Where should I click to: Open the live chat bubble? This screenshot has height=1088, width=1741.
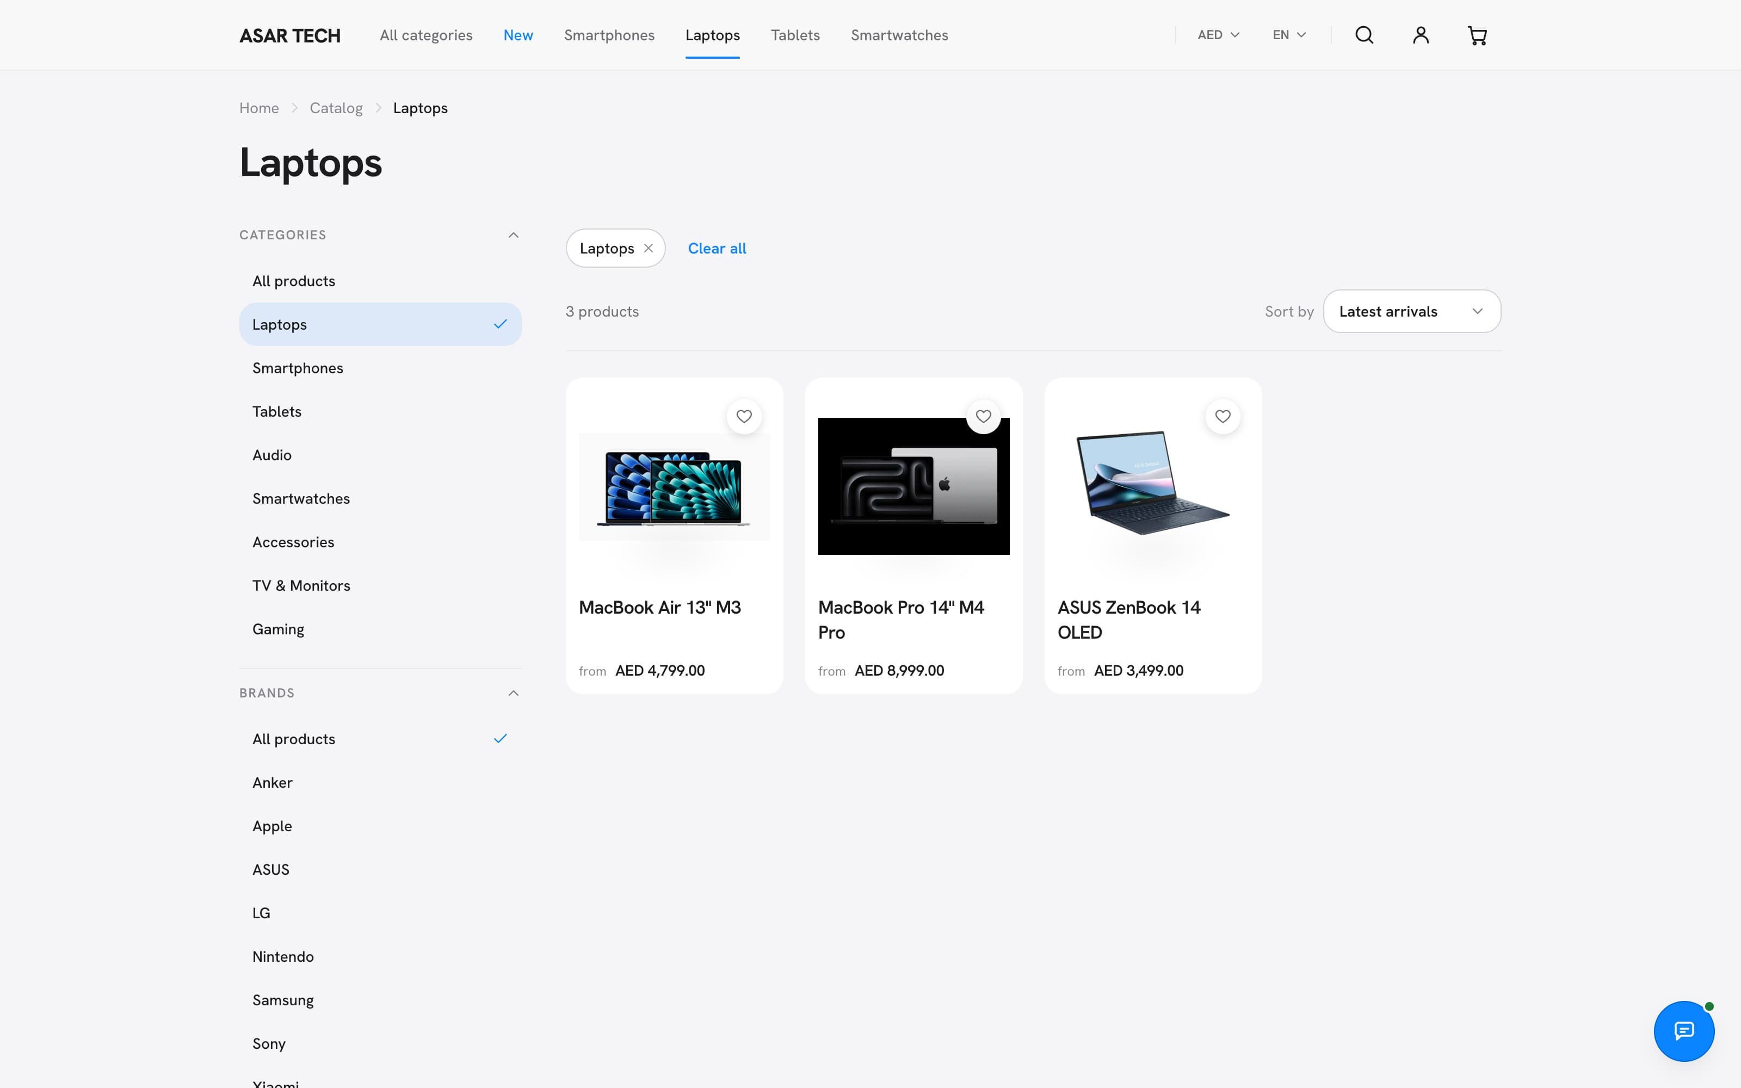pyautogui.click(x=1684, y=1031)
